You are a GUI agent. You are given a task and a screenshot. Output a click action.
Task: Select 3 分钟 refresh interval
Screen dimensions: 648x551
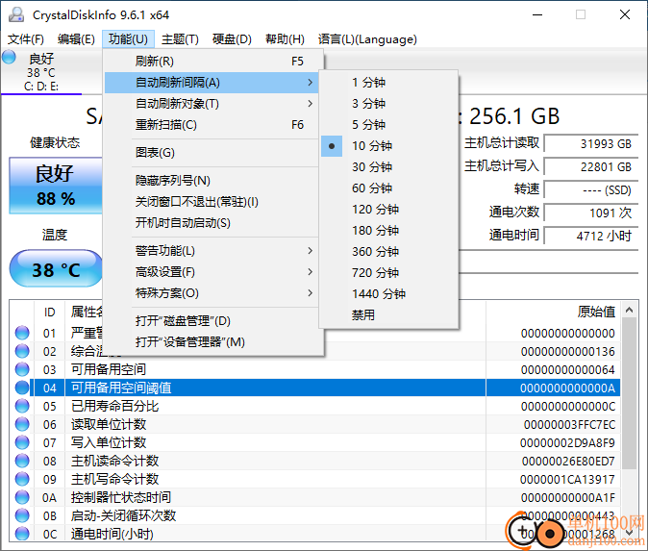[388, 103]
